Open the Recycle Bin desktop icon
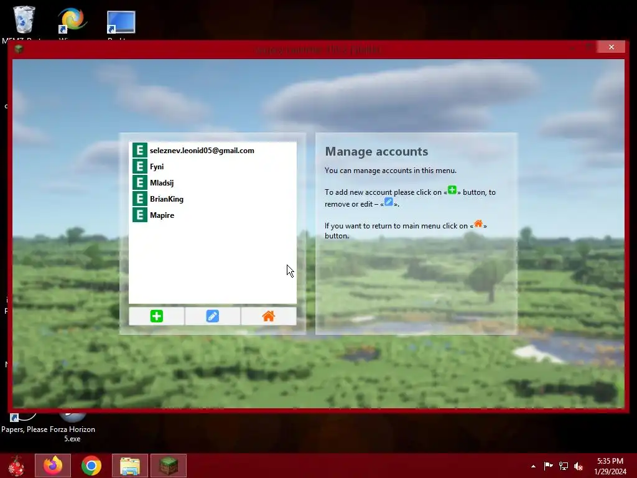The width and height of the screenshot is (637, 478). tap(24, 19)
